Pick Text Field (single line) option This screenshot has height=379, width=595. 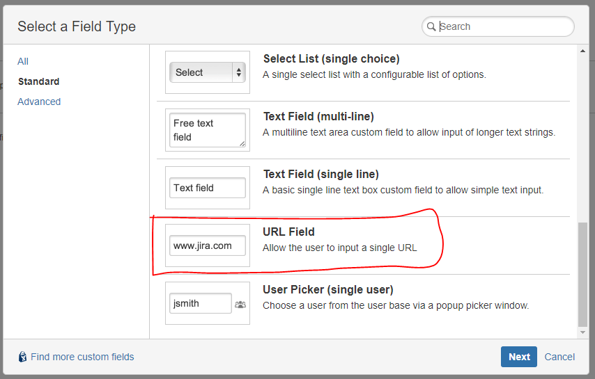[363, 188]
